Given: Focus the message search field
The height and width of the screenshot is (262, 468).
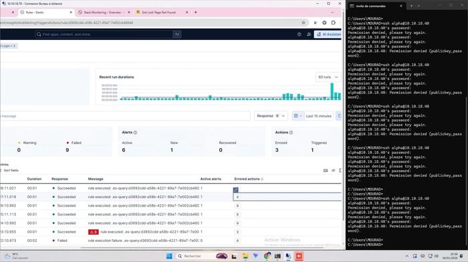Looking at the screenshot, I should [125, 116].
